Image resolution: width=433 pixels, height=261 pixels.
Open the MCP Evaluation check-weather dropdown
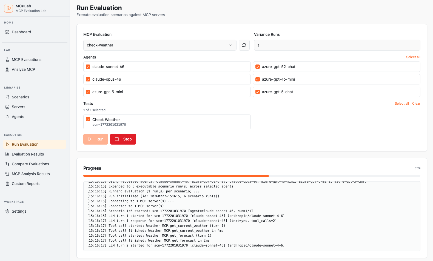click(x=159, y=45)
